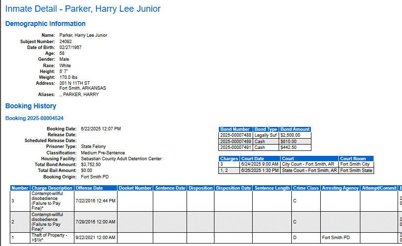Select the 6/26/2025 1:30 PM court date
This screenshot has height=246, width=402.
click(260, 171)
